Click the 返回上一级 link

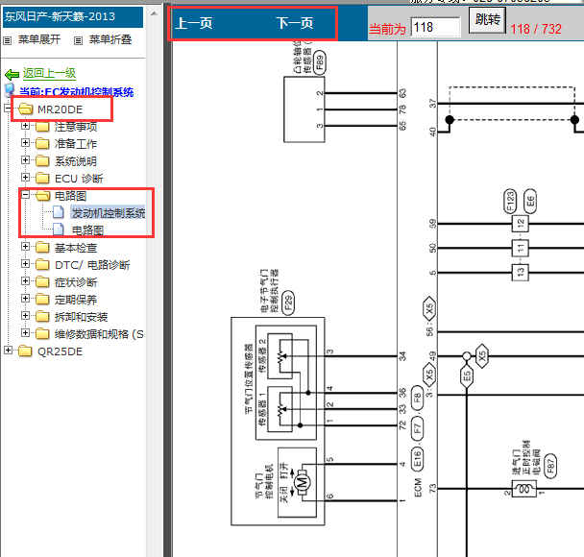pos(49,73)
